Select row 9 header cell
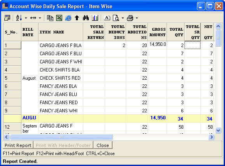The height and width of the screenshot is (166, 225). pos(12,111)
